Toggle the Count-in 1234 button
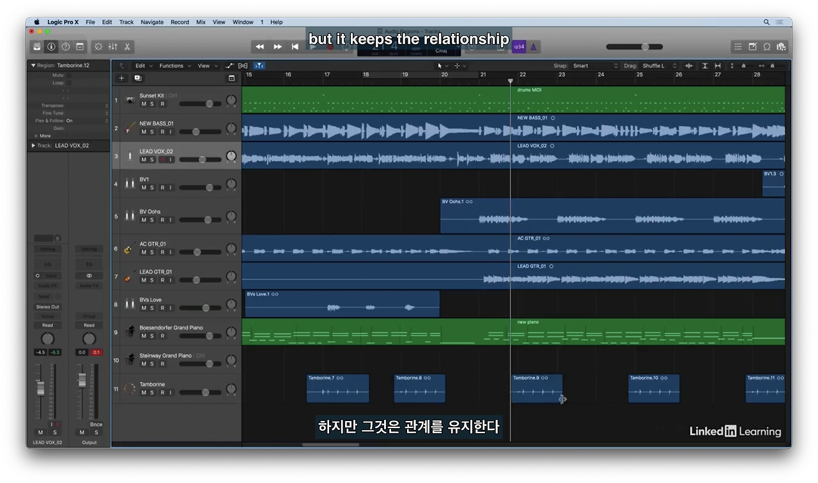Viewport: 818px width, 483px height. point(519,47)
